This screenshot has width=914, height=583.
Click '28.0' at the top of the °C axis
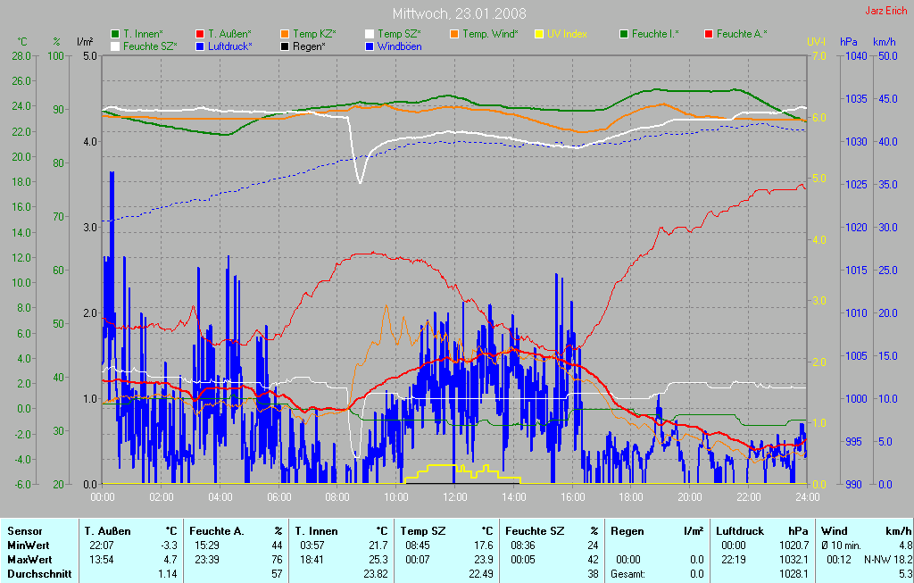pos(21,56)
